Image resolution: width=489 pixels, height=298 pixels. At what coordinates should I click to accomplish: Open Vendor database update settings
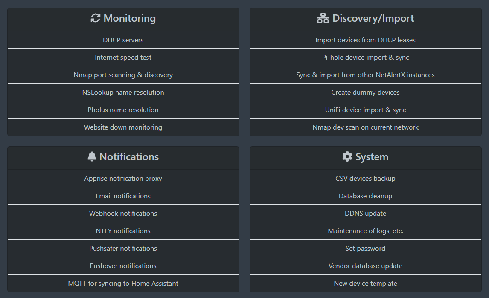365,266
